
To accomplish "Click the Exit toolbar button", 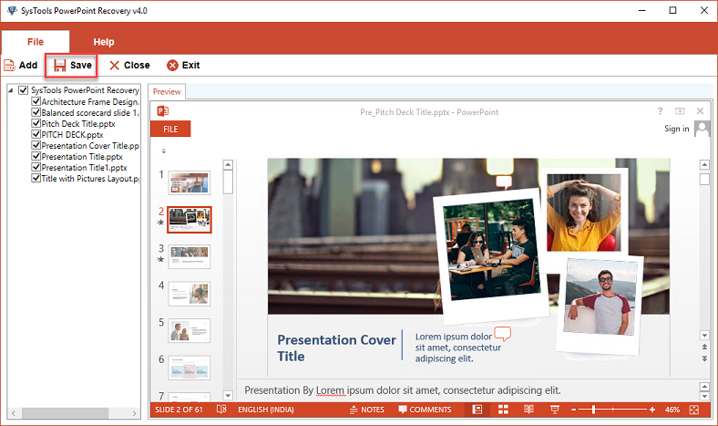I will pos(183,65).
